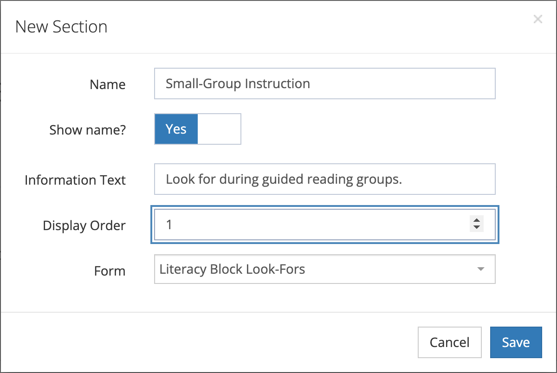Click the New Section dialog title
557x373 pixels.
[x=61, y=26]
